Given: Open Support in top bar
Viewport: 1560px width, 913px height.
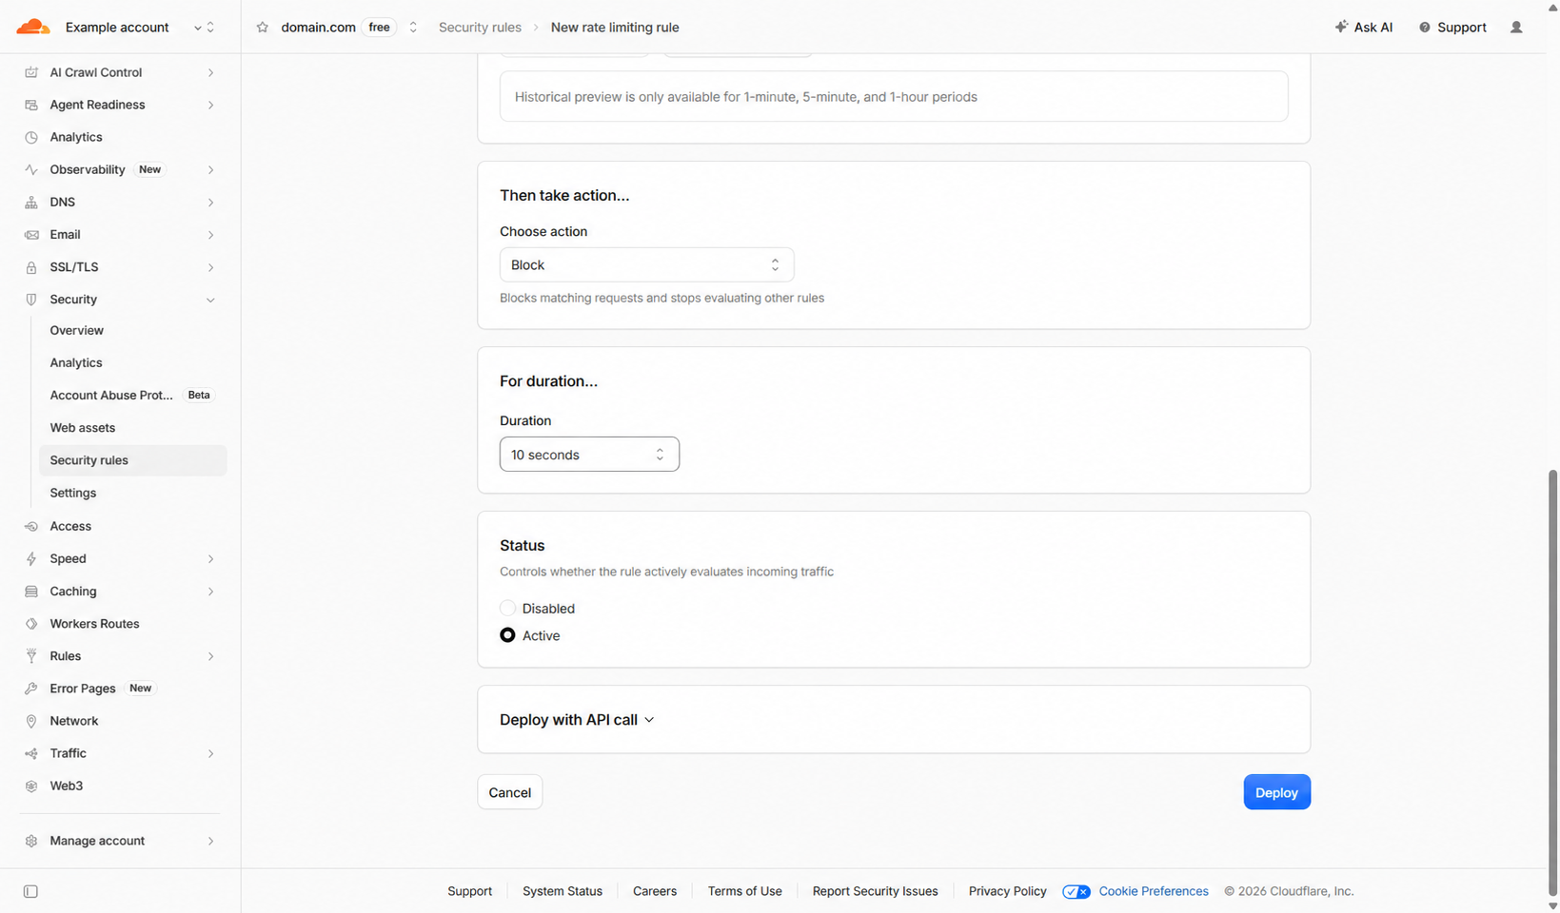Looking at the screenshot, I should (x=1452, y=28).
